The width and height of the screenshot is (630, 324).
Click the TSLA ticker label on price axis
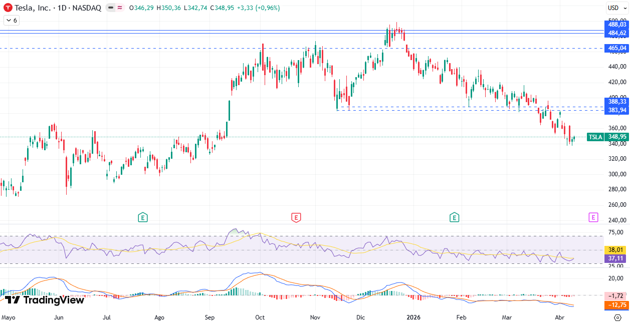coord(595,137)
